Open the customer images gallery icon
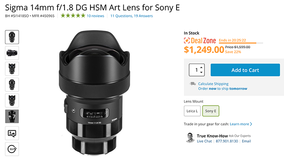This screenshot has height=161, width=284. click(12, 133)
